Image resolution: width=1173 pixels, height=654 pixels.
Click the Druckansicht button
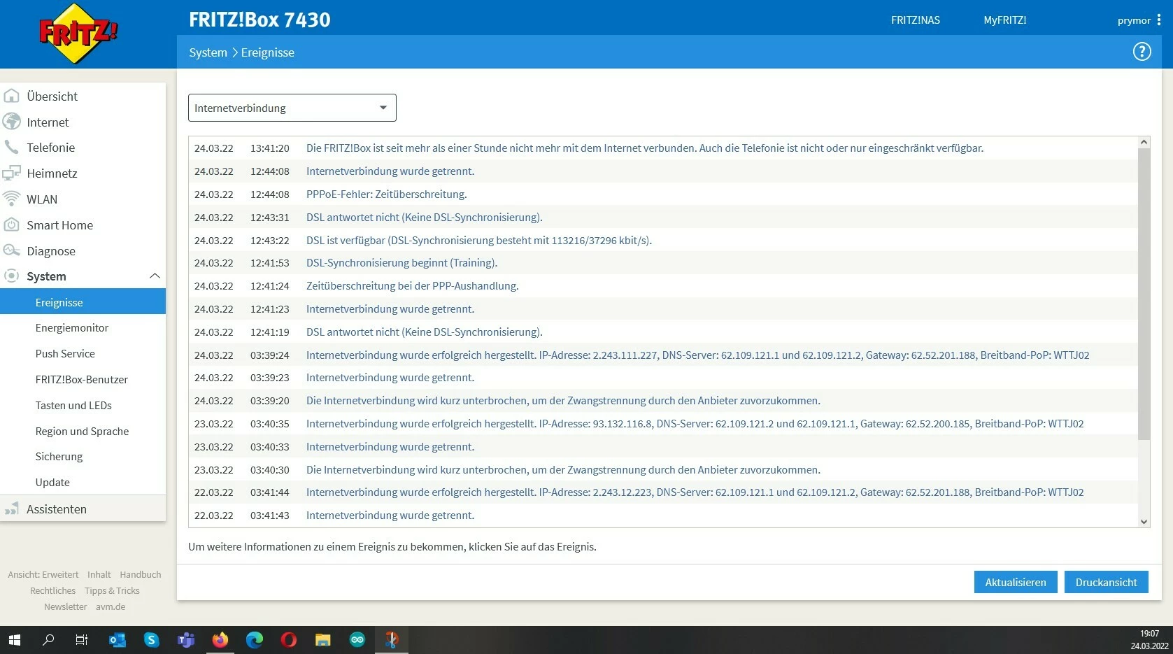point(1107,582)
